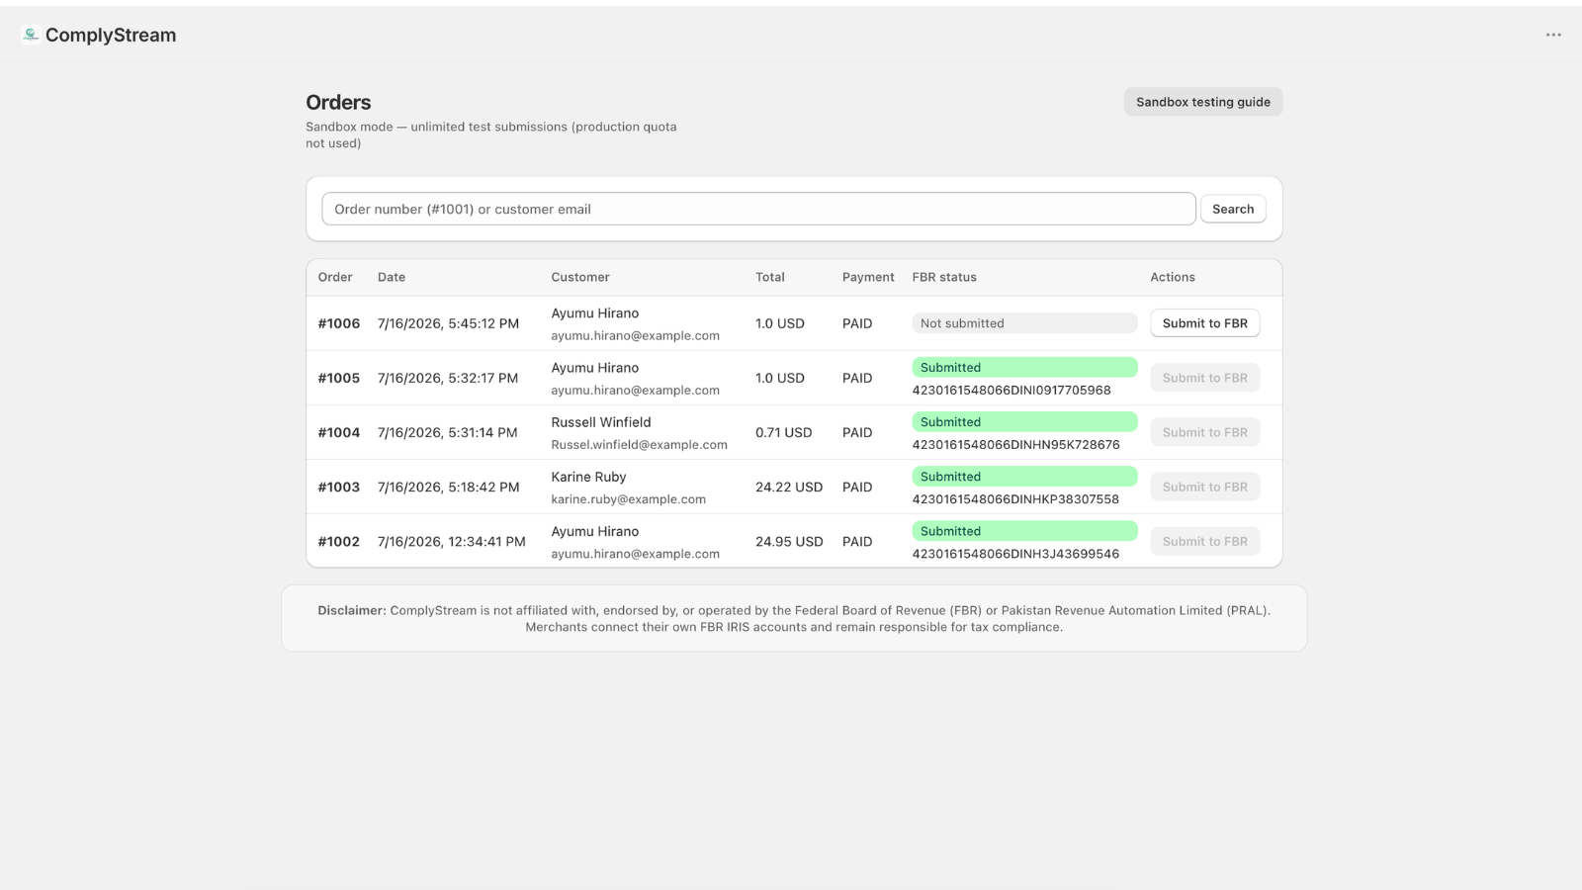The image size is (1582, 890).
Task: Select order number #1002
Action: point(339,542)
